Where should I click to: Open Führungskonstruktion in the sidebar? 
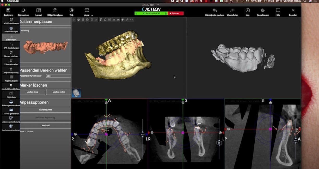click(11, 103)
